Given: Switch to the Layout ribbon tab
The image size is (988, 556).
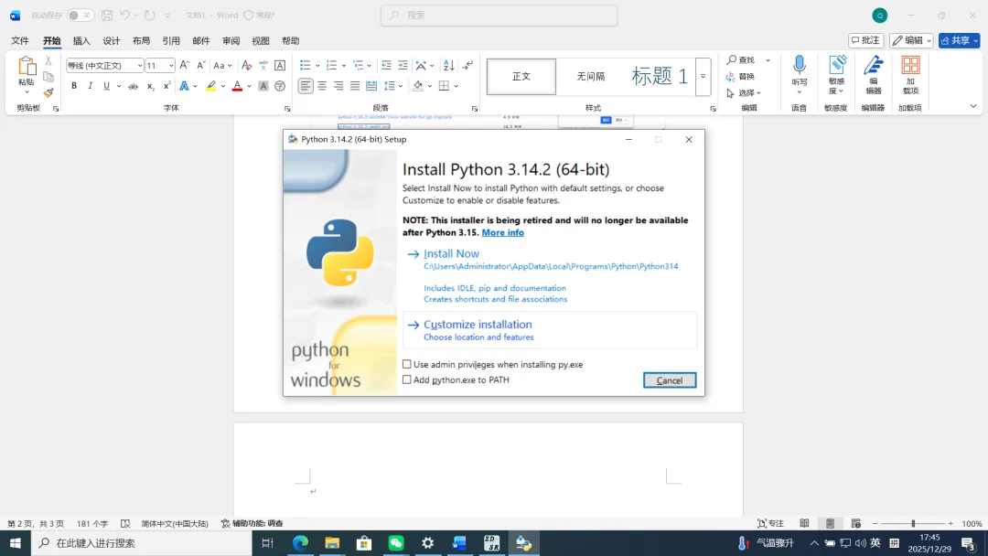Looking at the screenshot, I should [141, 40].
